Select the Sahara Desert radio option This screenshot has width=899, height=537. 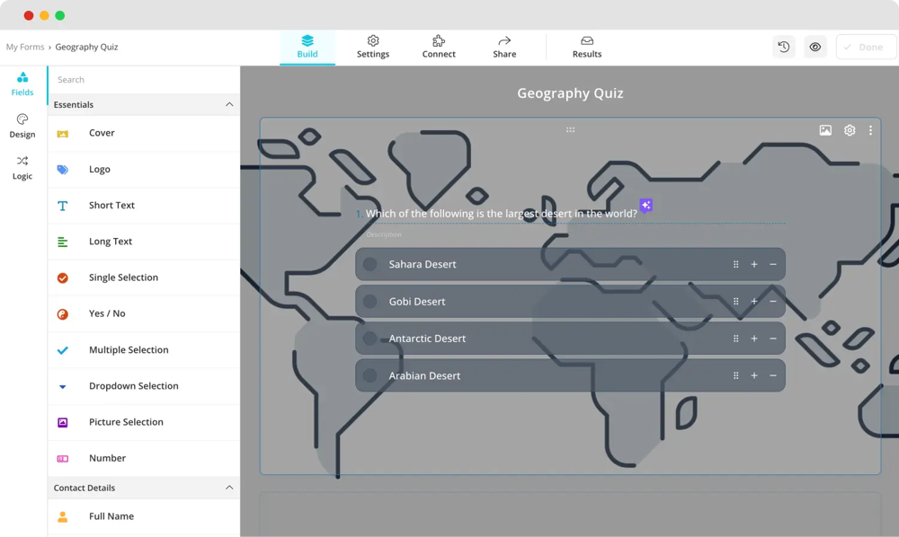point(369,264)
